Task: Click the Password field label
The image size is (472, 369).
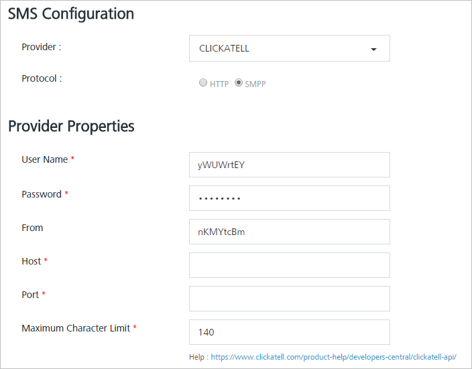Action: click(x=42, y=194)
